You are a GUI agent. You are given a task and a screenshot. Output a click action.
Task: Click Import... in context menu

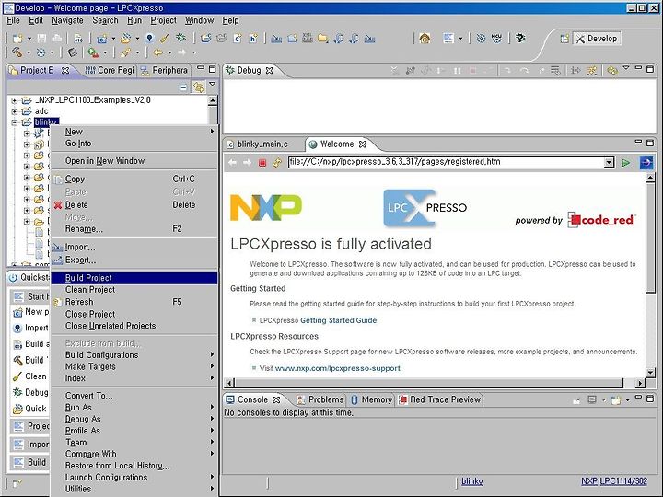(x=134, y=247)
